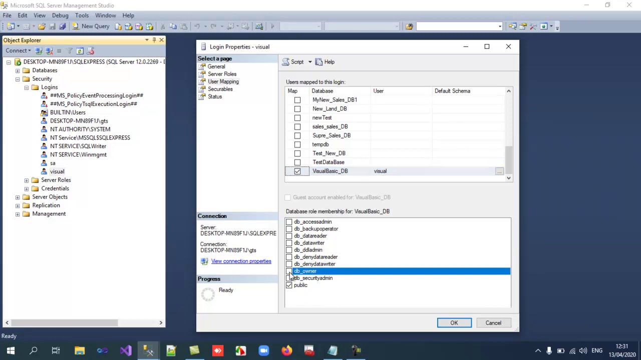The image size is (641, 360).
Task: Expand the Databases node in Object Explorer
Action: pos(18,70)
